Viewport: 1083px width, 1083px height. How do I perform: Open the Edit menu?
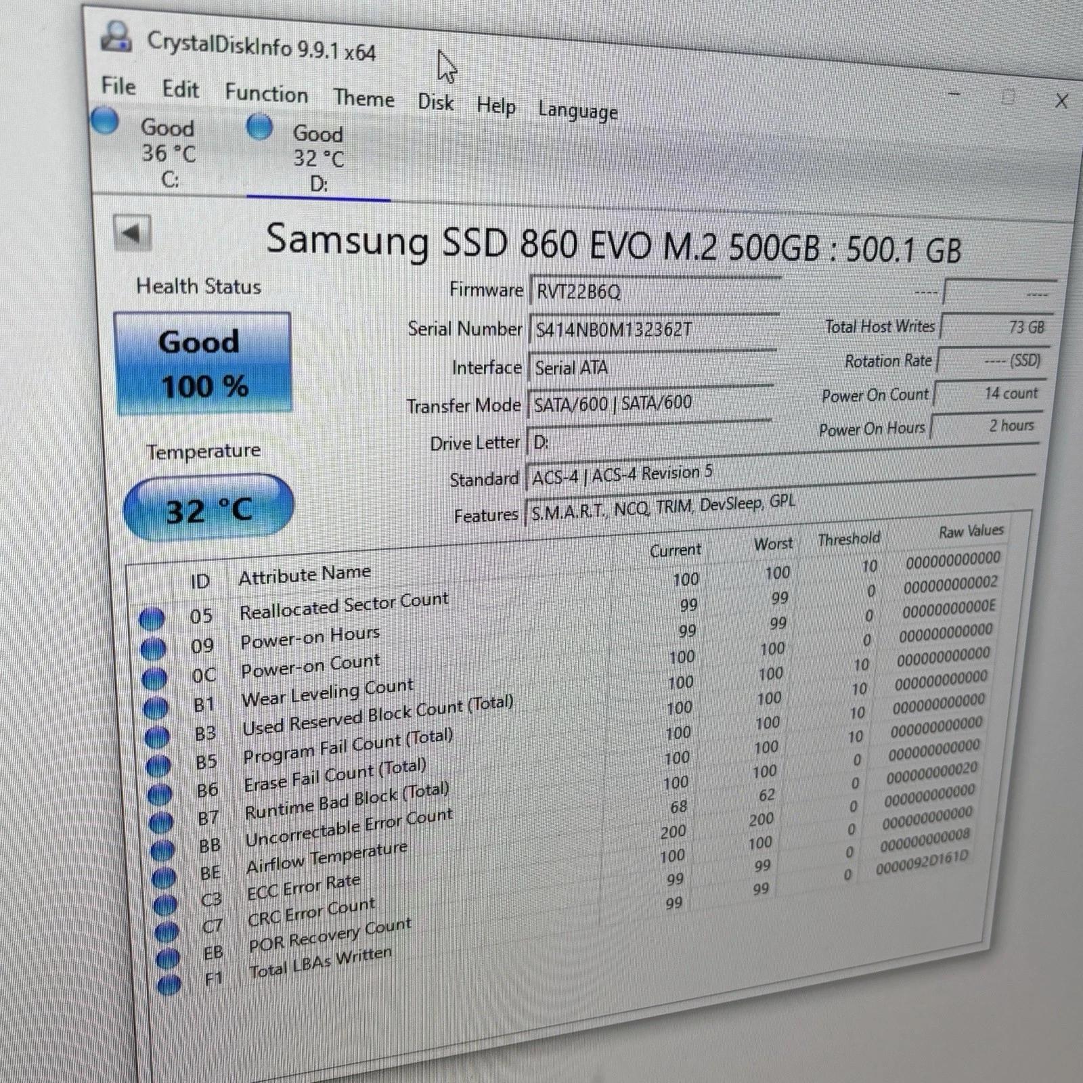coord(180,89)
